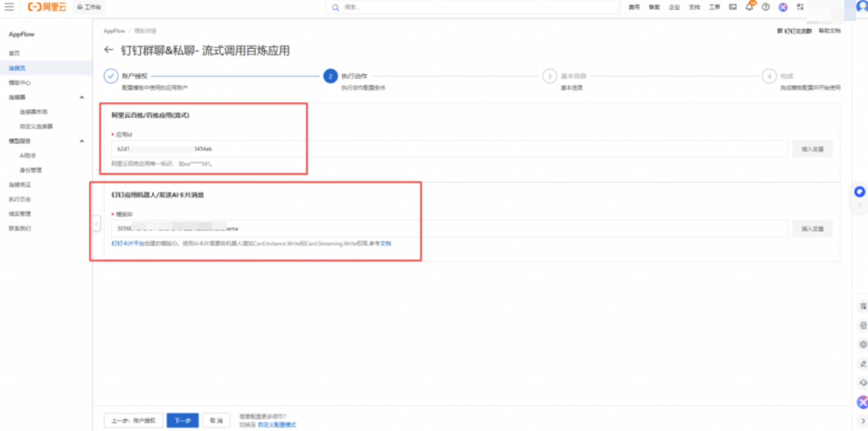Open the blue chat bubble on right edge
This screenshot has height=431, width=868.
tap(859, 192)
